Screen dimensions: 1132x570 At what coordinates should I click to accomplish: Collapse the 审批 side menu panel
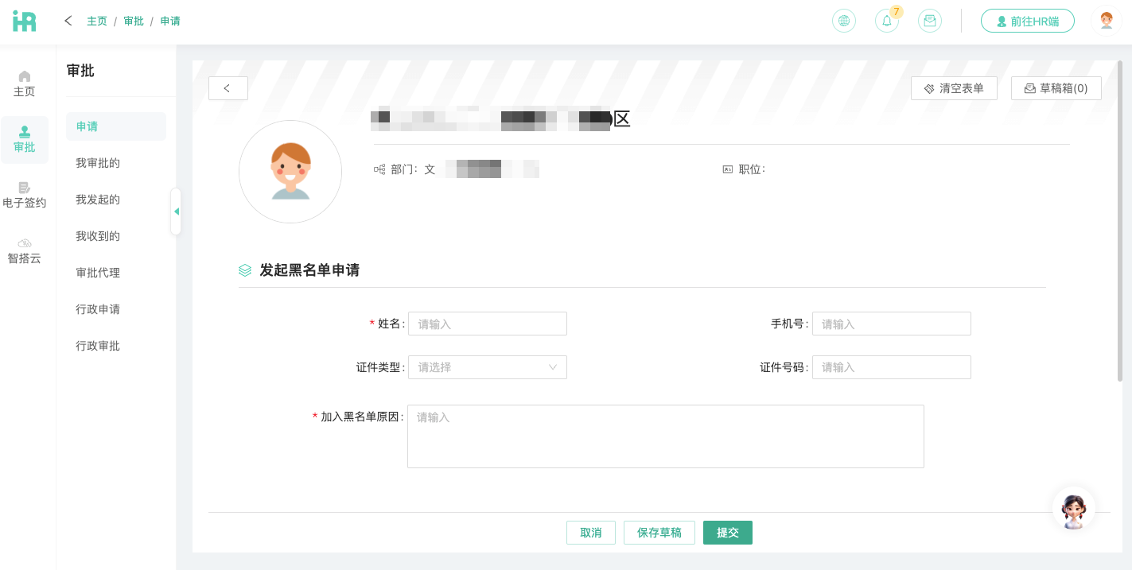pyautogui.click(x=176, y=211)
